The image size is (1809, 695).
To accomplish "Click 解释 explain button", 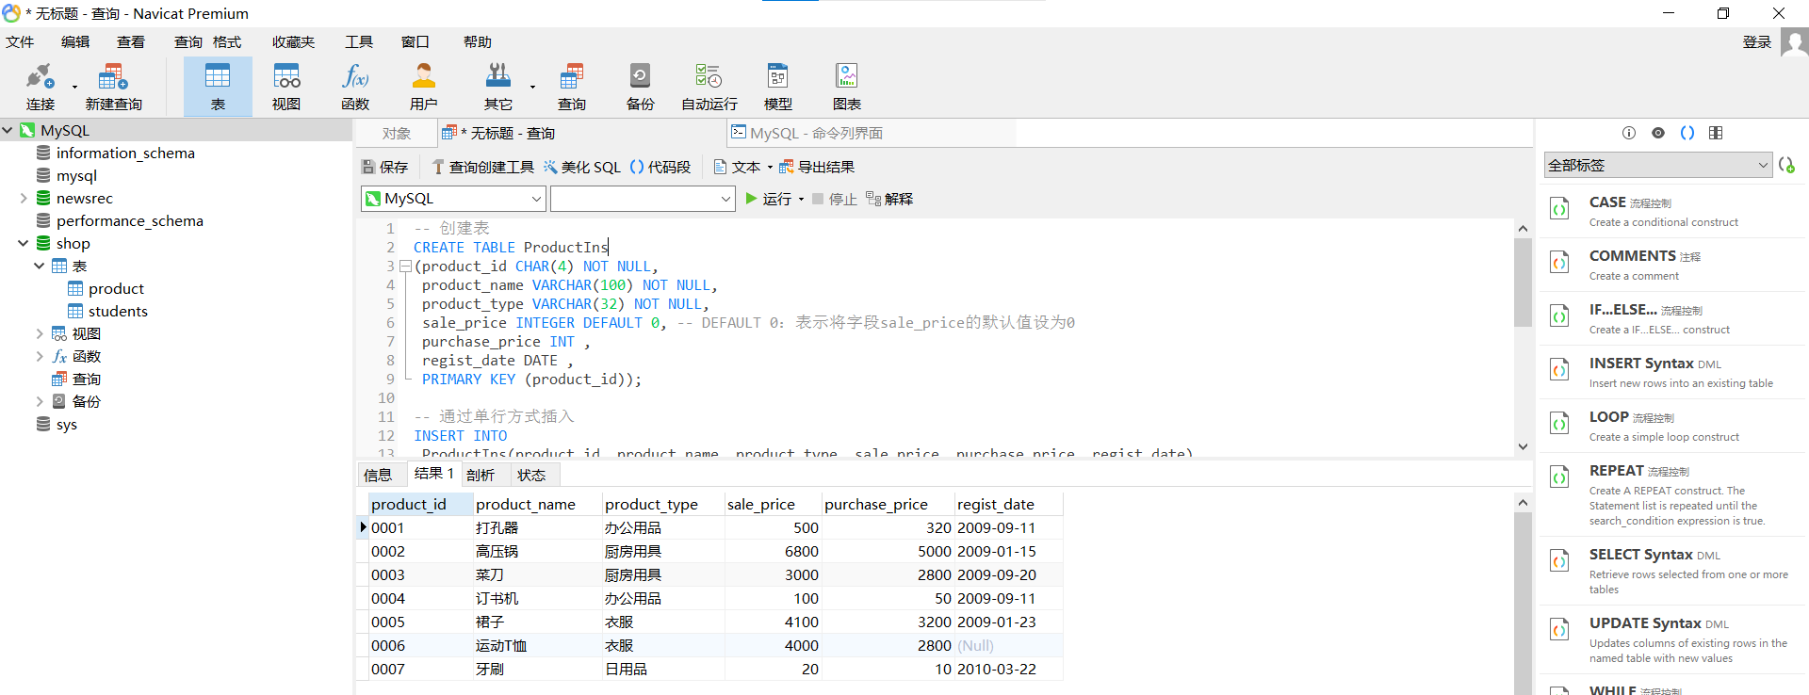I will 889,199.
